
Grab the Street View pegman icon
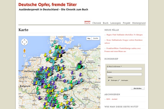coord(24,50)
